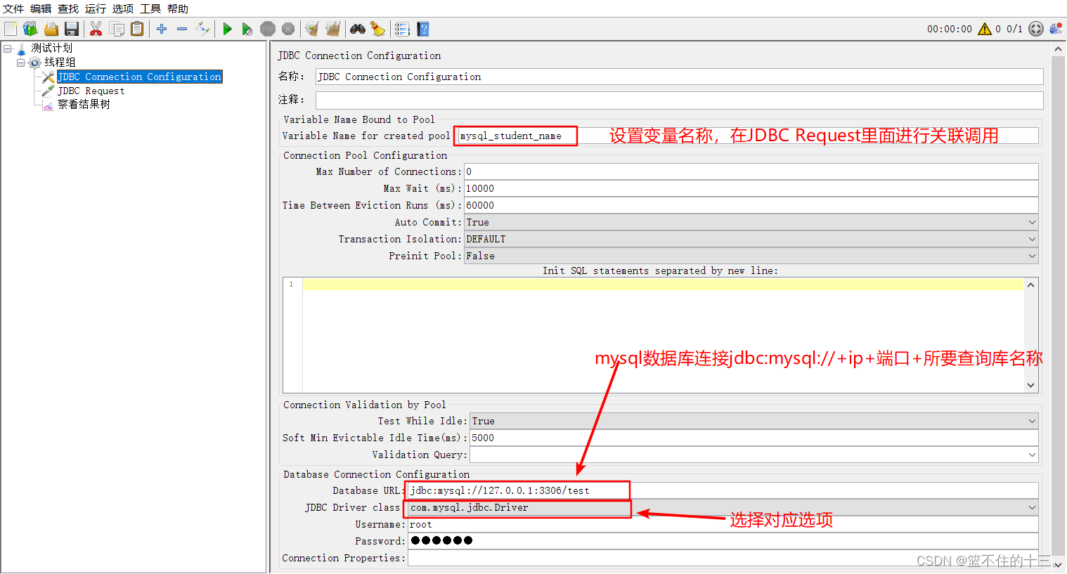Viewport: 1067px width, 574px height.
Task: Click the Shutdown icon
Action: click(x=288, y=29)
